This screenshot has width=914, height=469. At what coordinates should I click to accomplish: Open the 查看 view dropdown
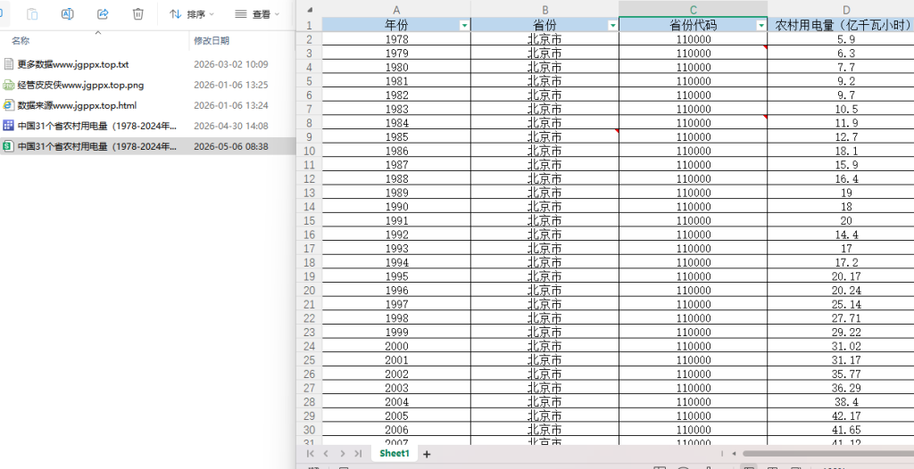click(257, 14)
